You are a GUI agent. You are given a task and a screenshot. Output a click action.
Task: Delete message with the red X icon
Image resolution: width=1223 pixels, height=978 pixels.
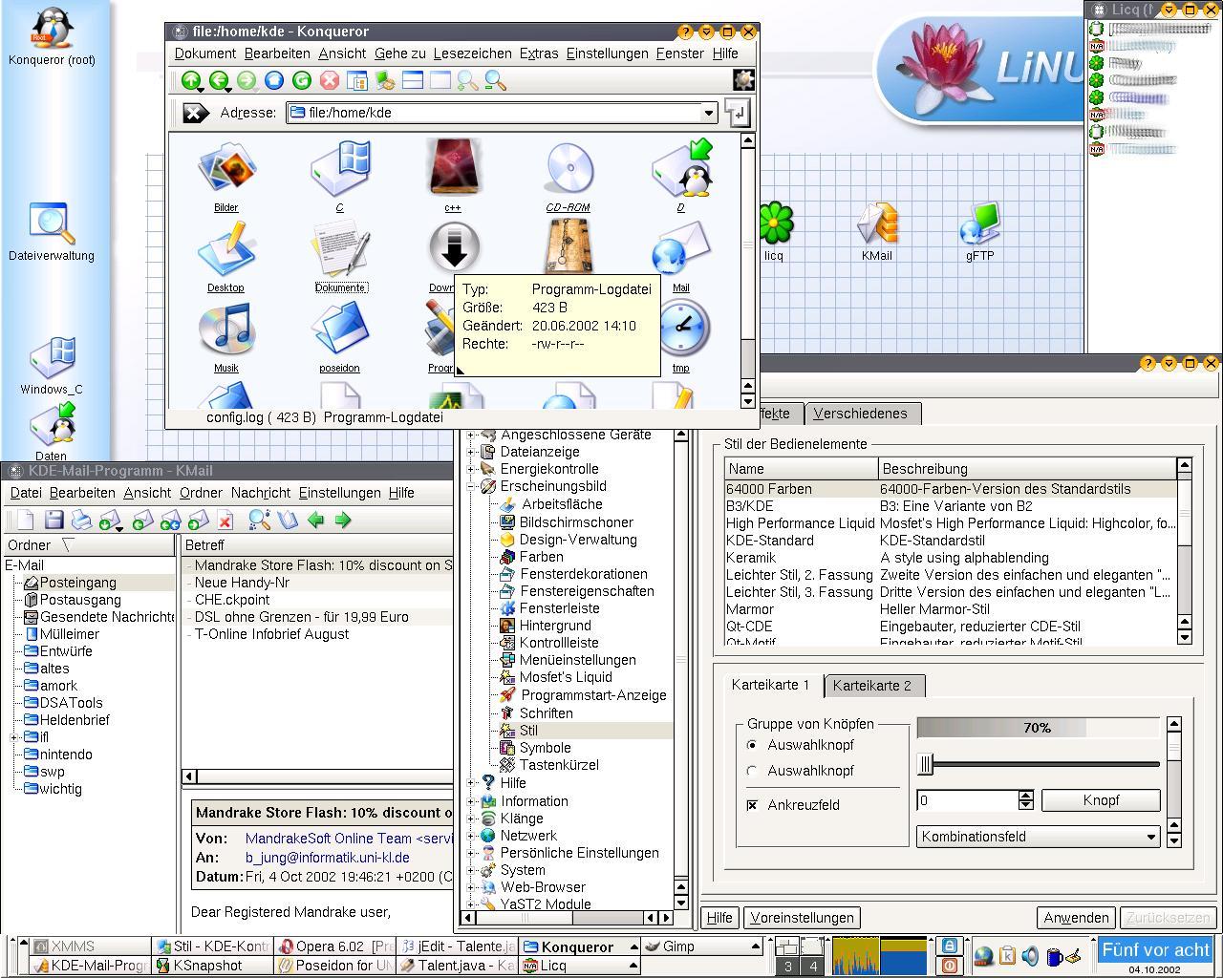click(225, 521)
